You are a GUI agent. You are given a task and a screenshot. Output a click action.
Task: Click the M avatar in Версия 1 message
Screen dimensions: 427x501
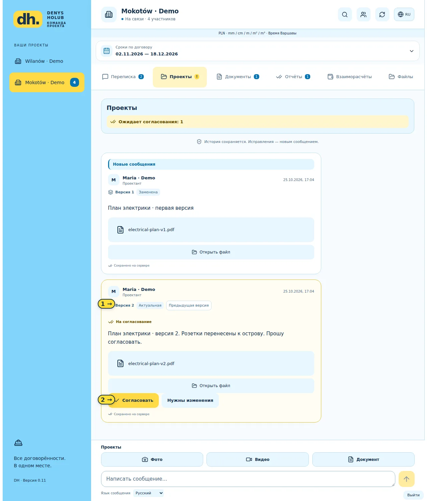[113, 180]
